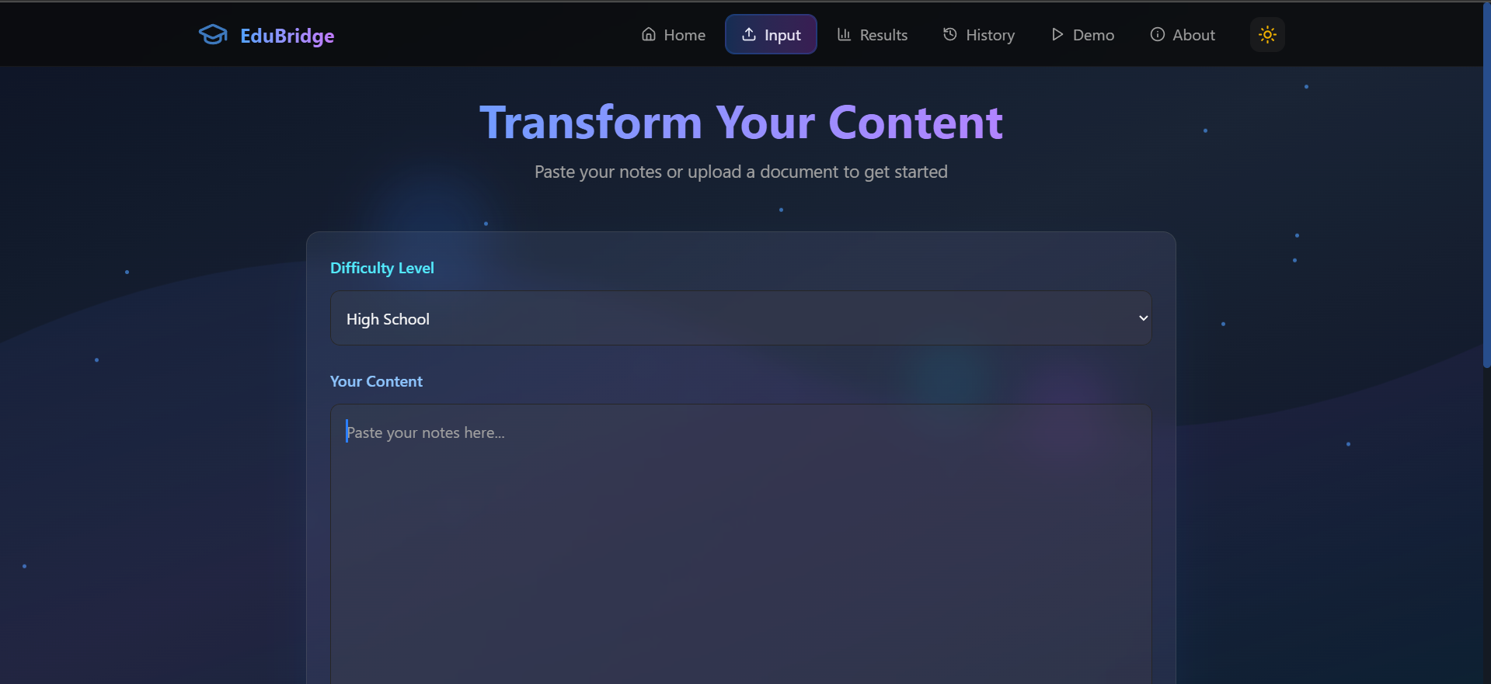Open the Difficulty Level dropdown showing High School
1491x684 pixels.
coord(740,318)
